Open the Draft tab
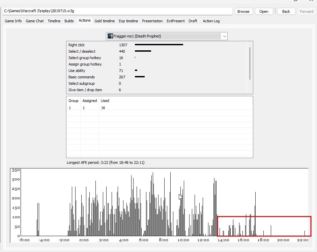 pos(193,21)
